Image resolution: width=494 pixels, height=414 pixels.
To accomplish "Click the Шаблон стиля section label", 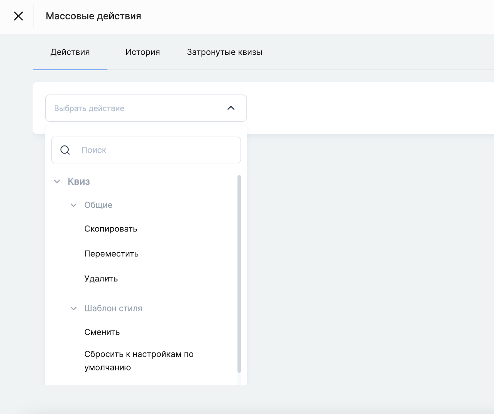I will click(x=113, y=308).
